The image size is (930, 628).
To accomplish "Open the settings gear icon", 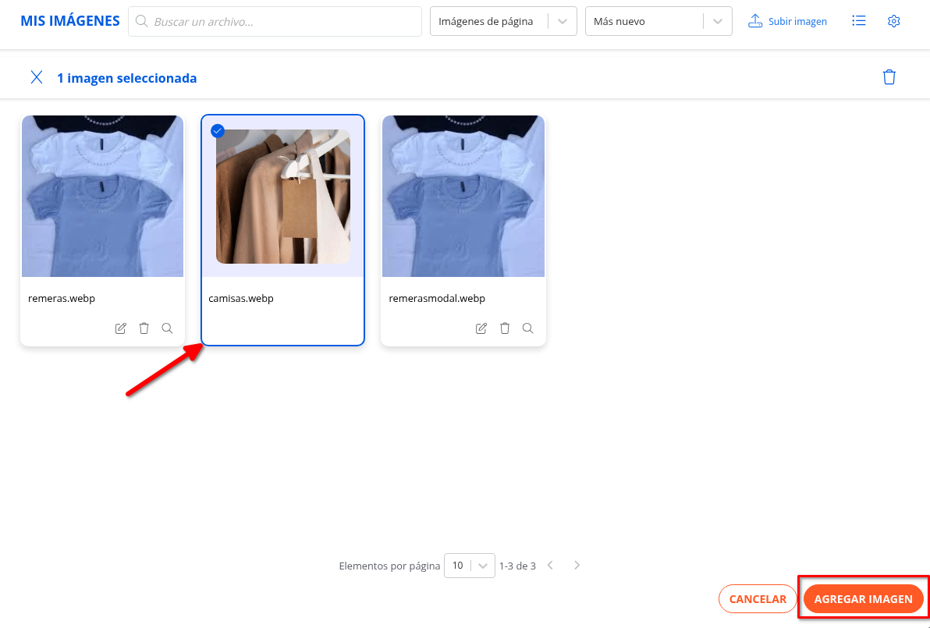I will tap(894, 21).
